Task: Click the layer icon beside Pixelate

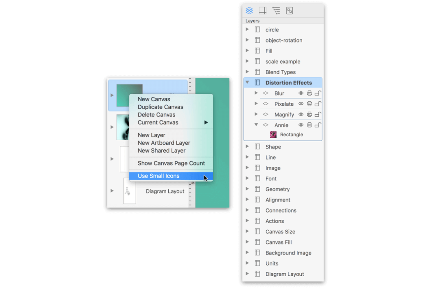Action: 266,104
